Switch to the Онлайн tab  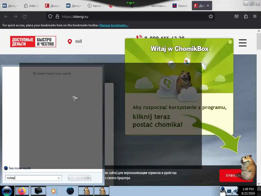pyautogui.click(x=180, y=6)
